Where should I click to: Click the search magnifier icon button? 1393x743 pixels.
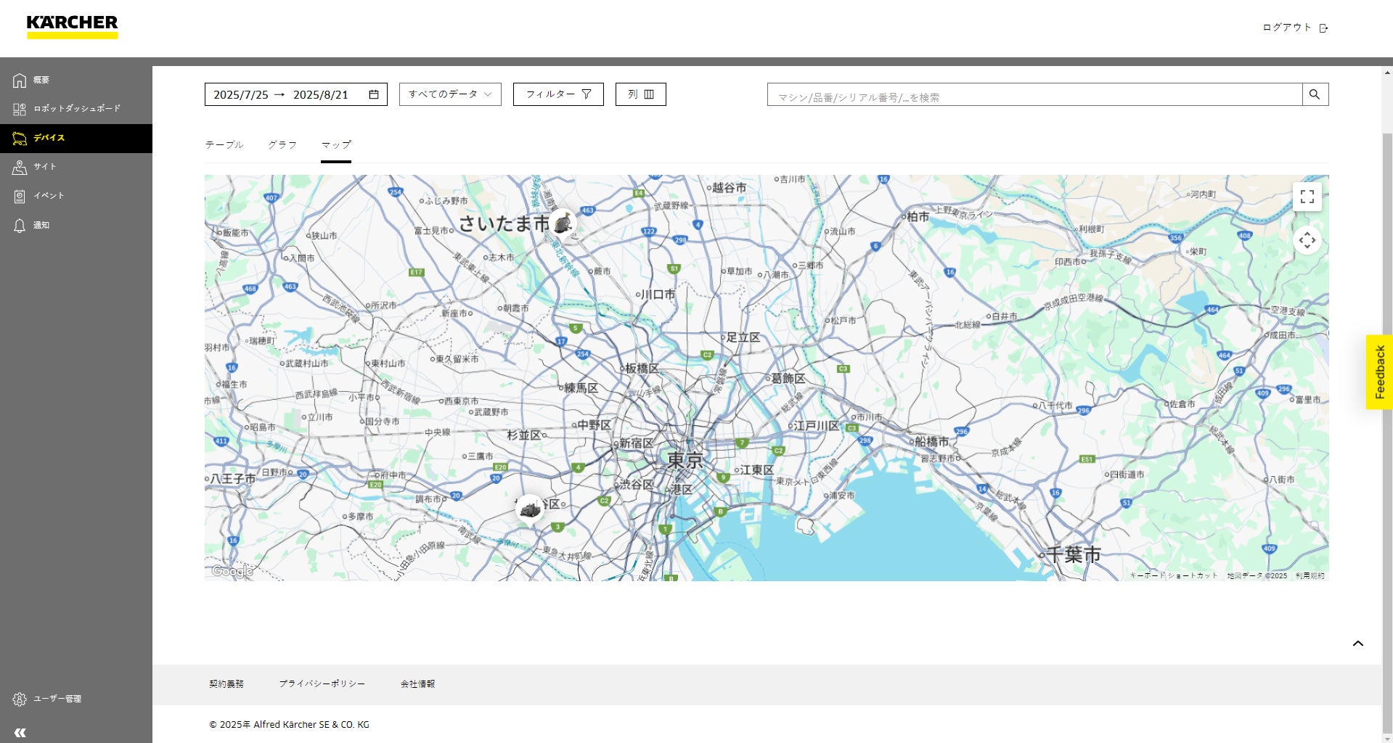pyautogui.click(x=1315, y=94)
